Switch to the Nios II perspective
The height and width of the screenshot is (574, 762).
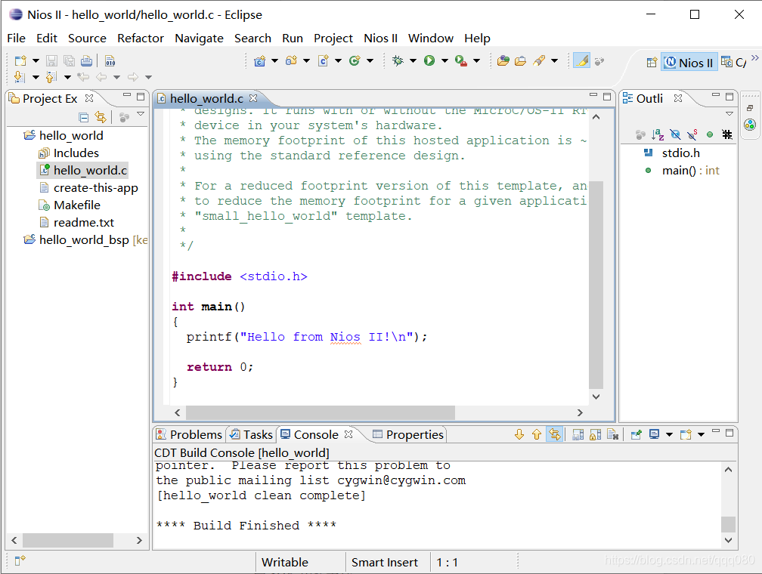[x=689, y=62]
